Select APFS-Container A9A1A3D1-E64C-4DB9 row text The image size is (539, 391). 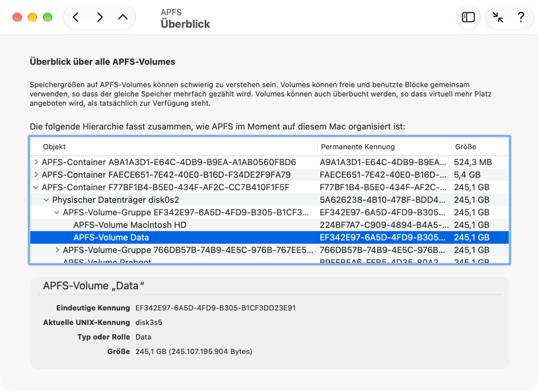[169, 162]
